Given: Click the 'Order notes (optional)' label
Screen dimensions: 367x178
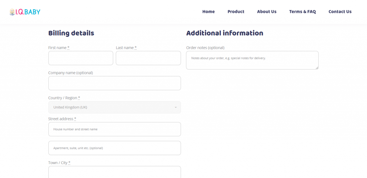Looking at the screenshot, I should point(205,48).
